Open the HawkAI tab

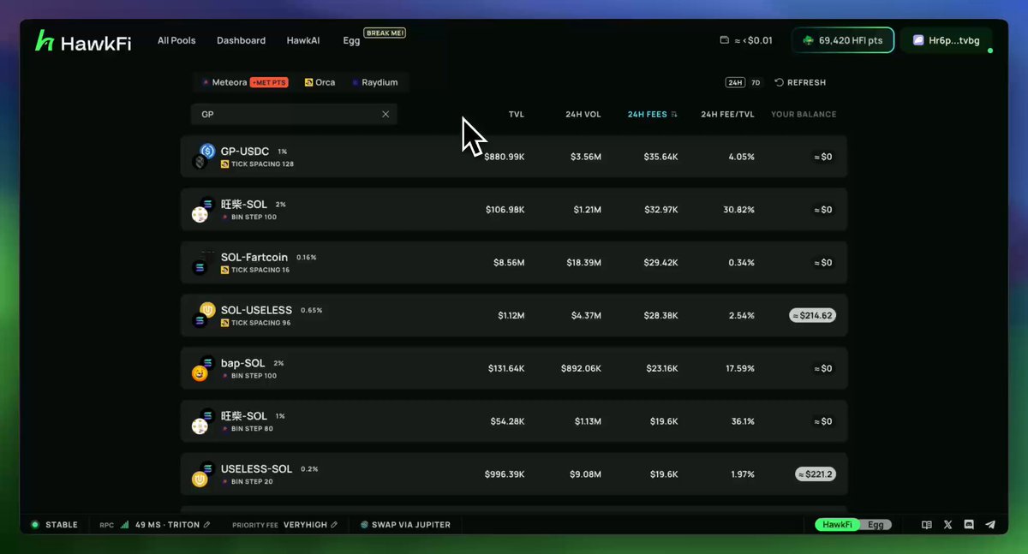pyautogui.click(x=303, y=40)
